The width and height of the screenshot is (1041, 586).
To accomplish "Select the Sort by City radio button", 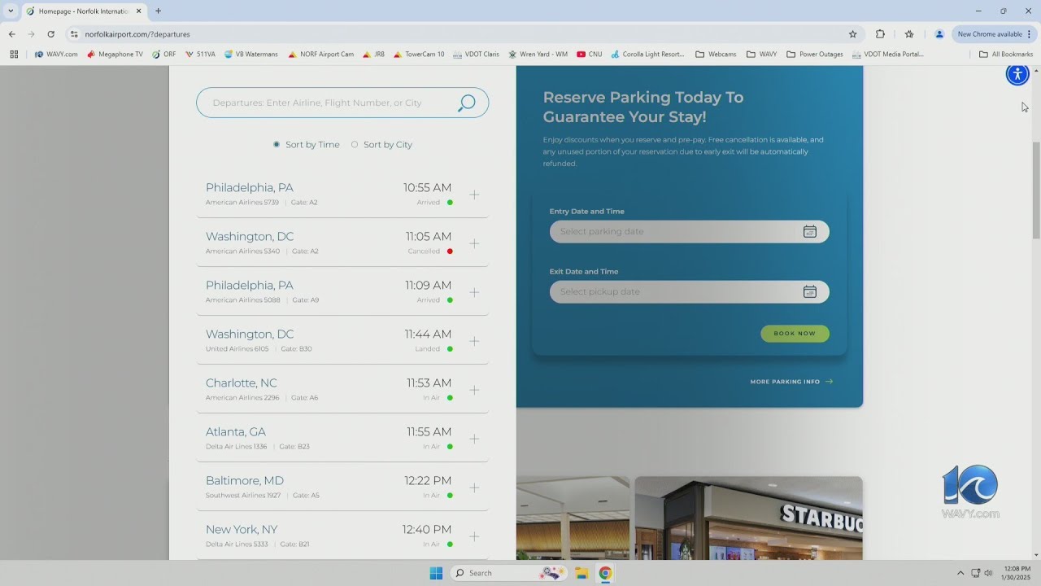I will coord(355,145).
